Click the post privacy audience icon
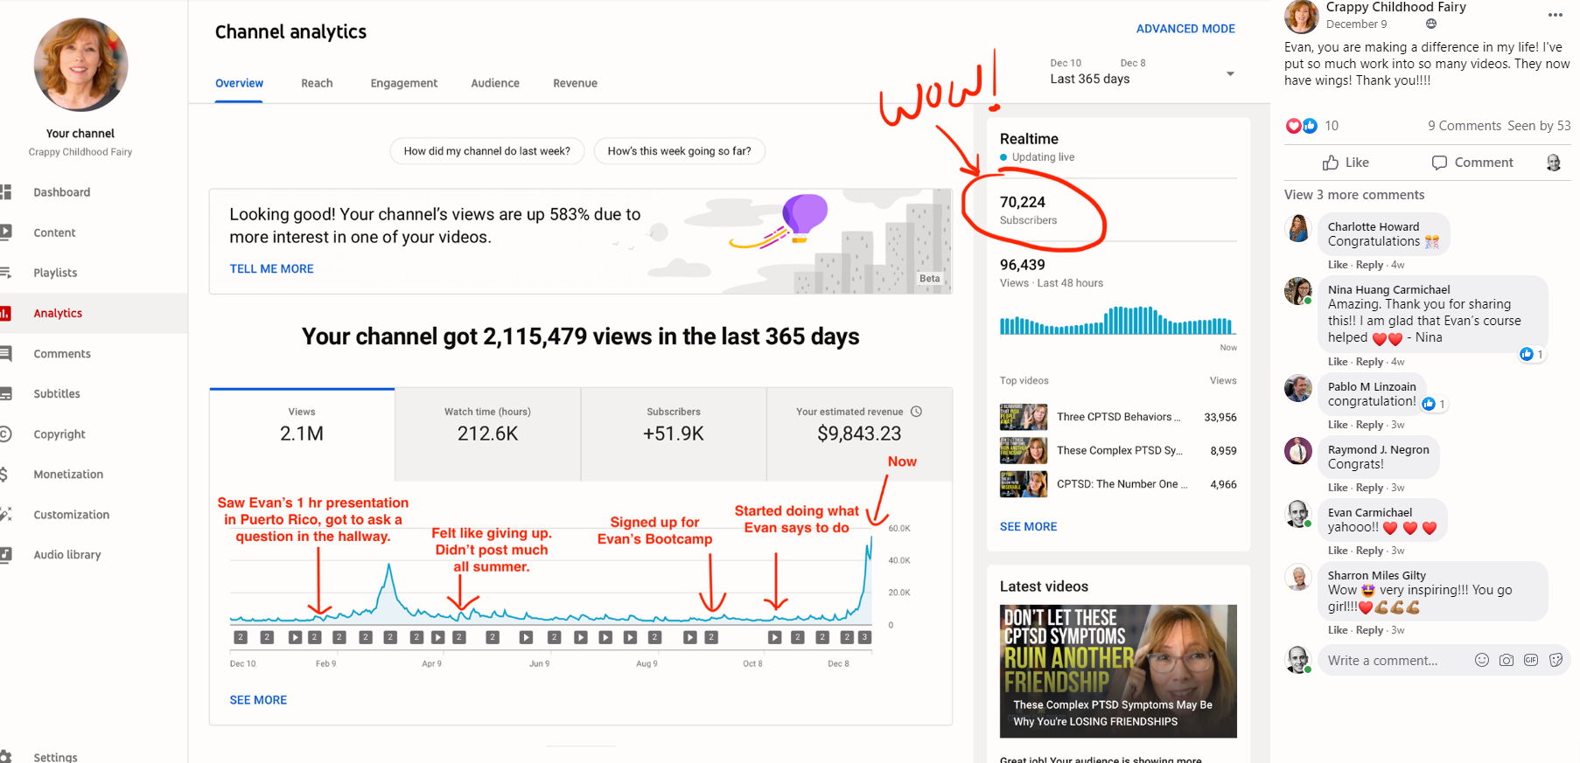 coord(1431,24)
